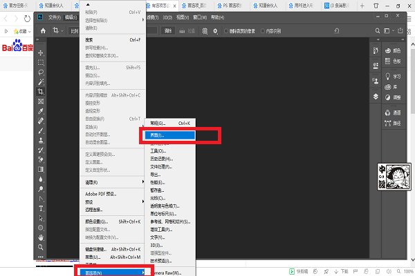Open the 窗口(W) menu

point(200,17)
